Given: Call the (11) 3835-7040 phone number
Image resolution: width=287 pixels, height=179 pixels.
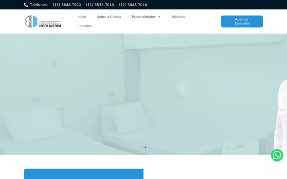Looking at the screenshot, I should pos(100,5).
